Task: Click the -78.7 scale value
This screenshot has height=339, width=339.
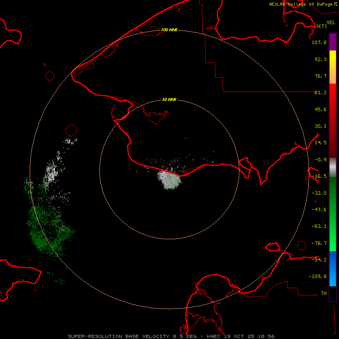Action: (x=319, y=243)
